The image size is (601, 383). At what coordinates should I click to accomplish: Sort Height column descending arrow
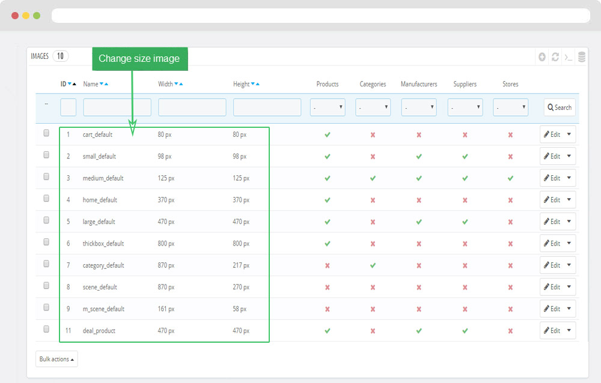(x=253, y=83)
